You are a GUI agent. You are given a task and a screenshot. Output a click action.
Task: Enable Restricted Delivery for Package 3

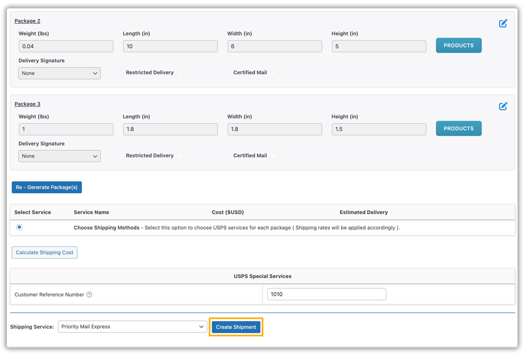pos(180,155)
